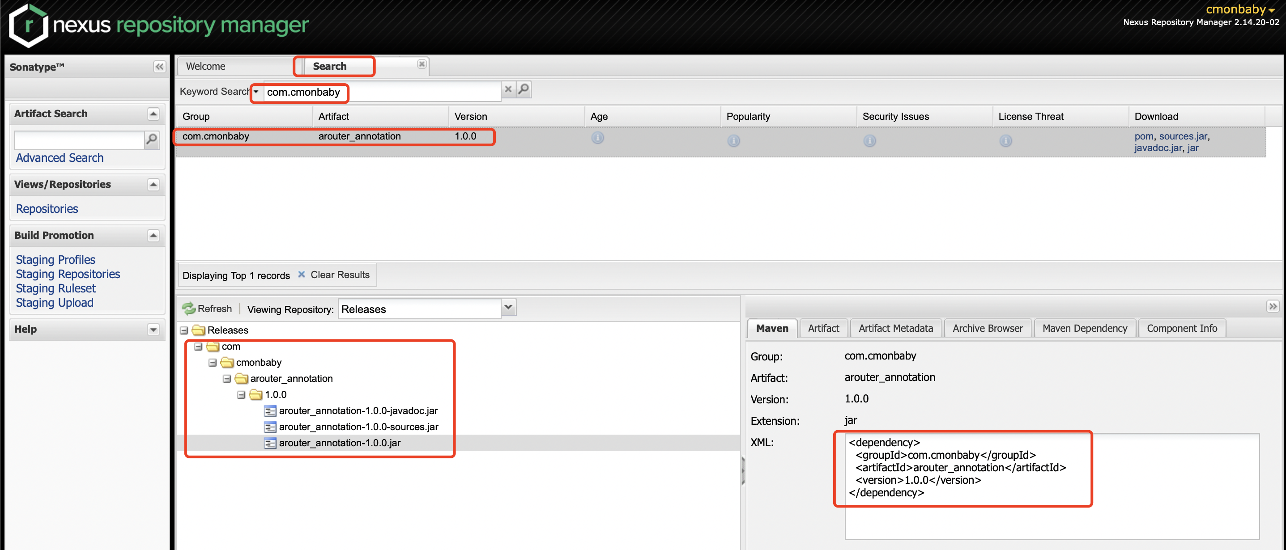Collapse the Views/Repositories panel
The height and width of the screenshot is (550, 1286).
pyautogui.click(x=153, y=185)
